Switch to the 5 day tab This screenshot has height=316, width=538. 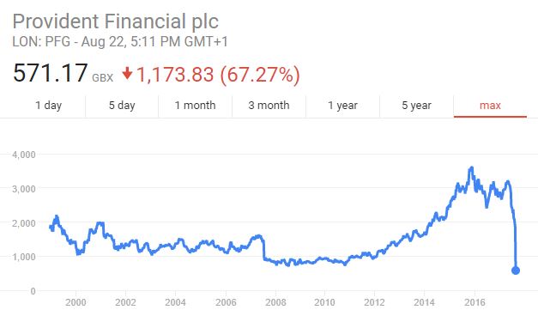click(x=122, y=105)
